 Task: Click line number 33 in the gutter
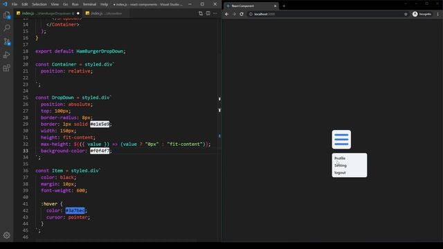click(26, 151)
